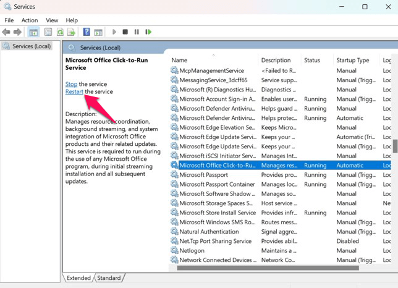Select Services (Local) in the tree
This screenshot has width=398, height=288.
[x=31, y=46]
